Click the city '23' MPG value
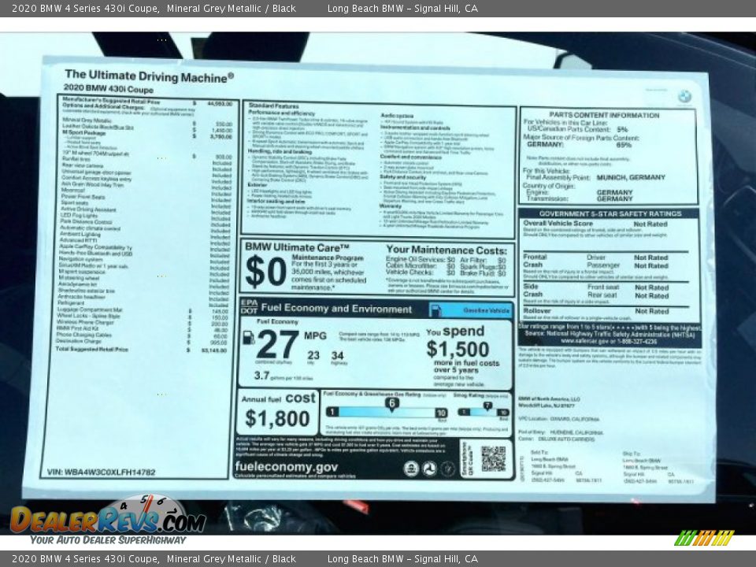The width and height of the screenshot is (756, 567). click(313, 355)
